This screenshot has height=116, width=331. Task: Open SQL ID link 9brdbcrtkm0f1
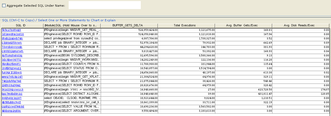point(11,64)
